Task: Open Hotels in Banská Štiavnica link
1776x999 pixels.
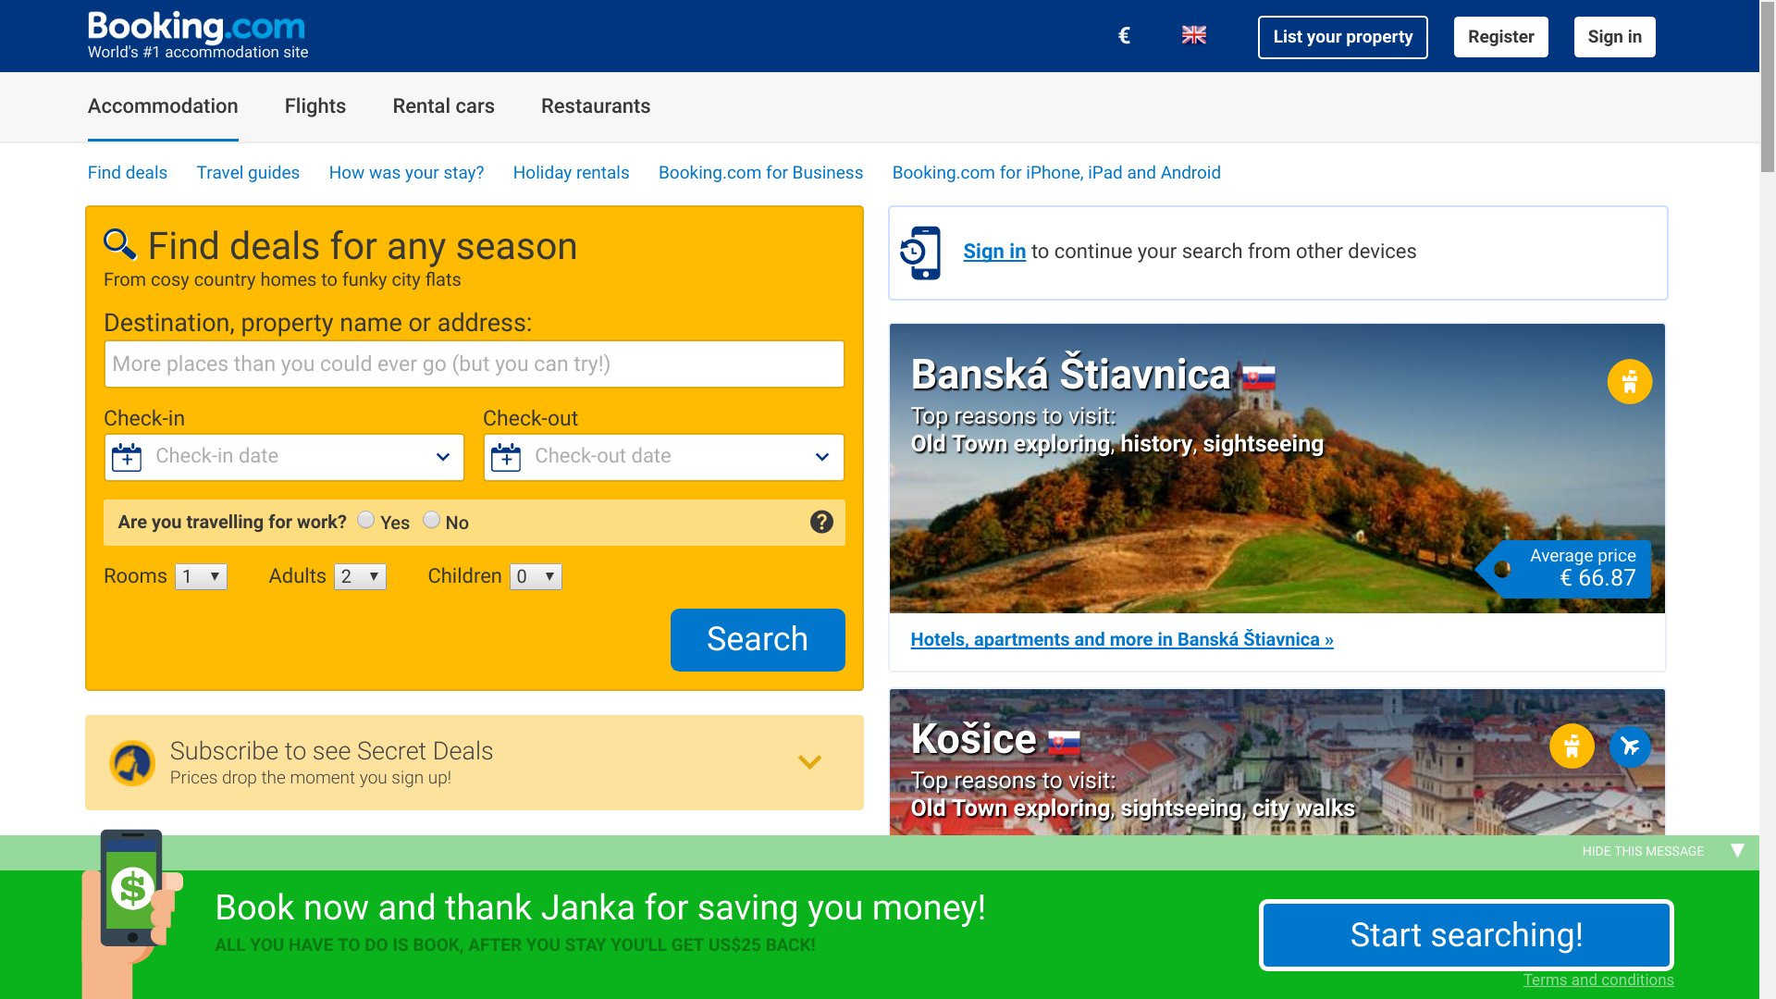Action: click(1122, 639)
